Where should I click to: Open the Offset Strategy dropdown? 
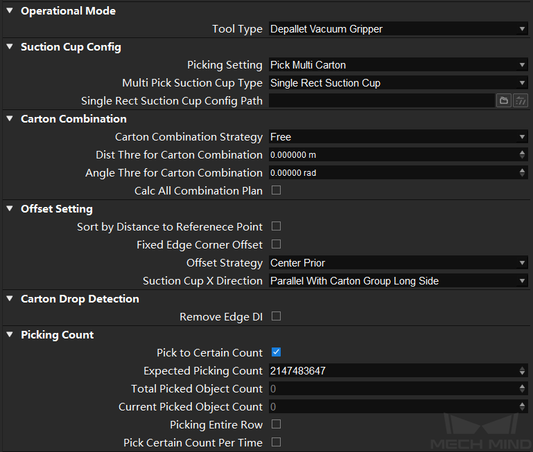point(398,263)
